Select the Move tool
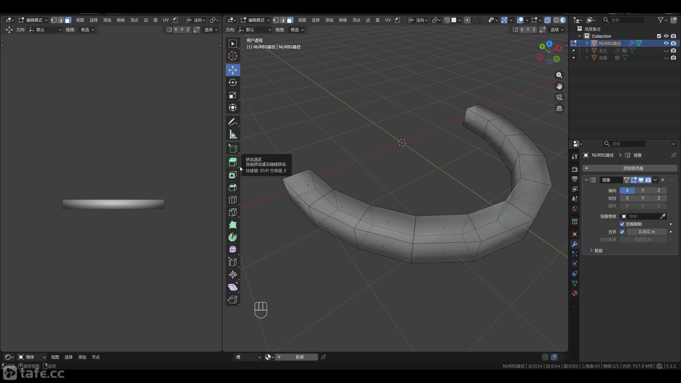Screen dimensions: 681x383 (233, 70)
